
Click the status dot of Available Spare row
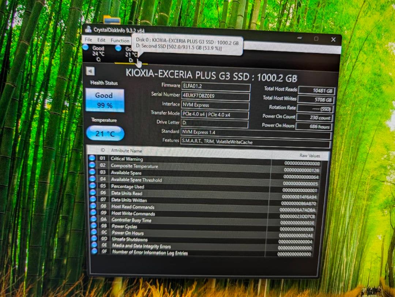(x=92, y=172)
